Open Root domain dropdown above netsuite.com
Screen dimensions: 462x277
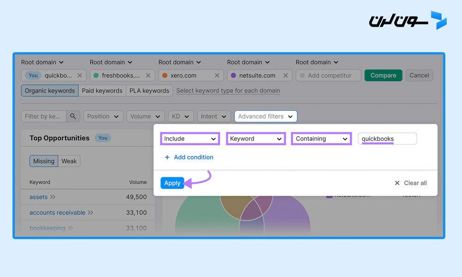pyautogui.click(x=248, y=62)
